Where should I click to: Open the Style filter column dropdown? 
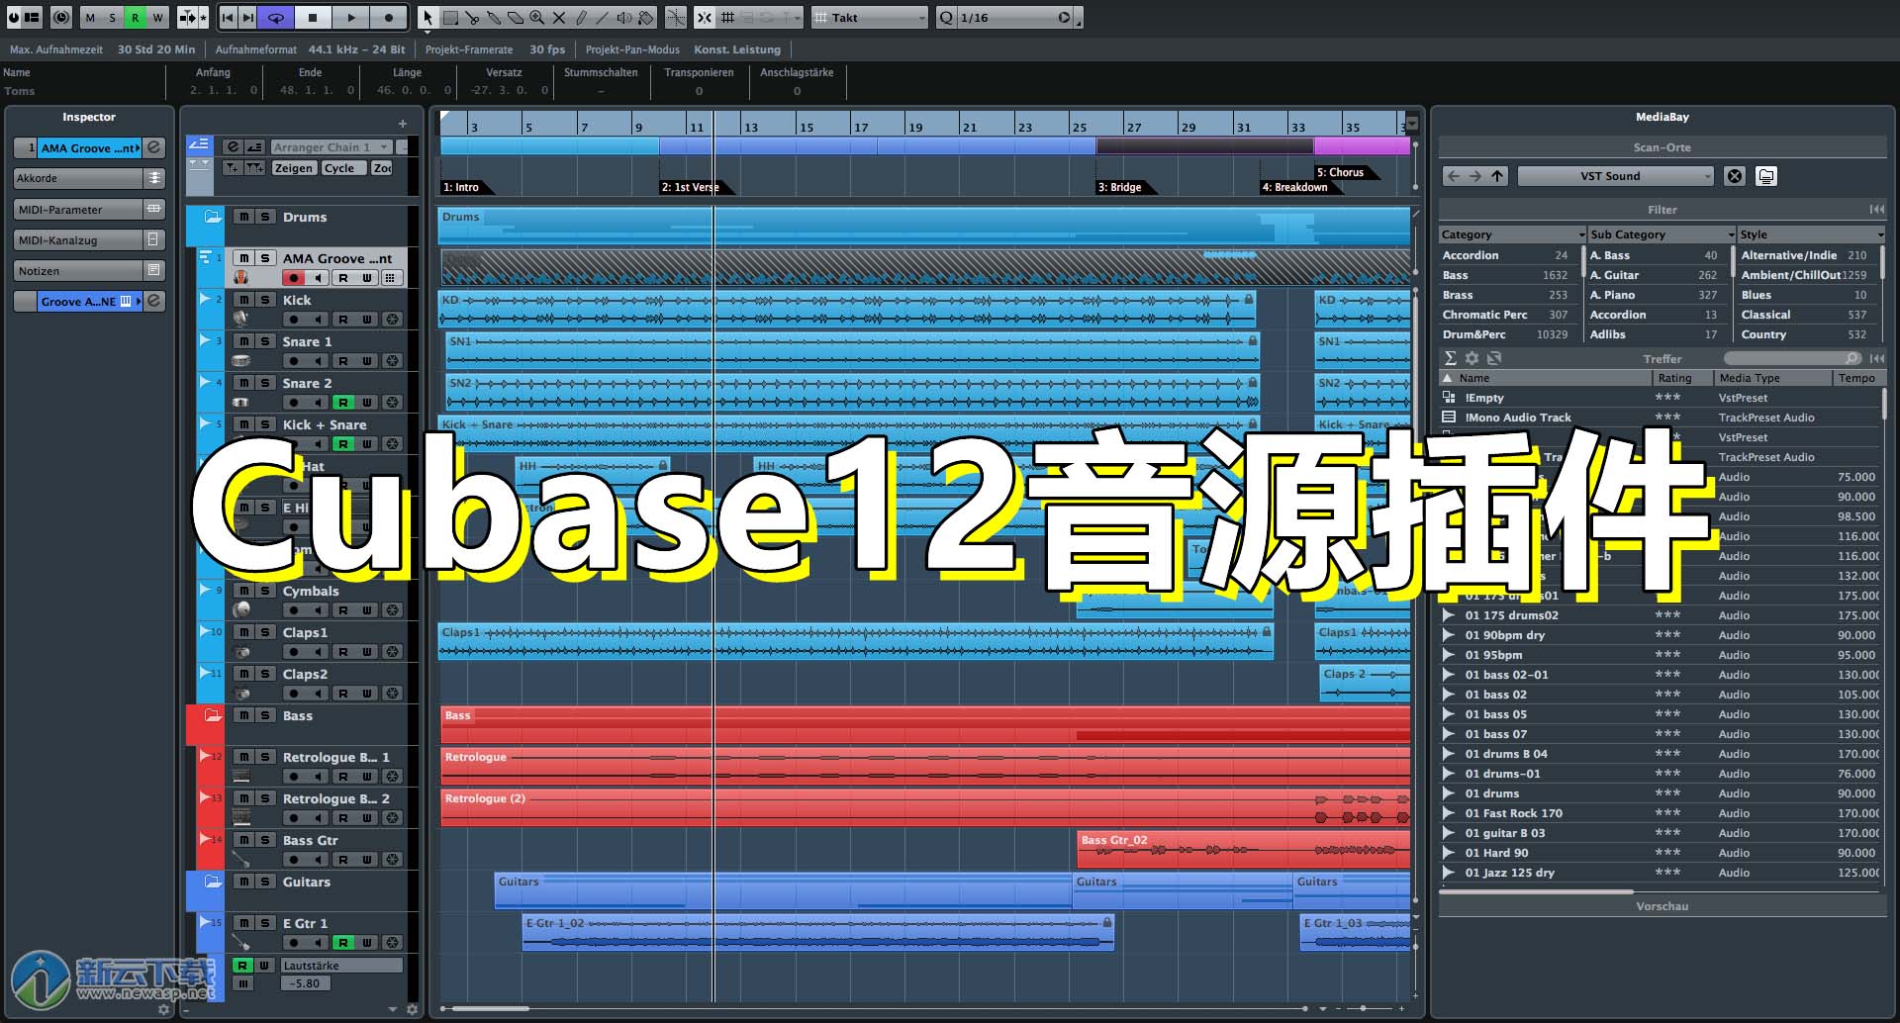click(1880, 234)
